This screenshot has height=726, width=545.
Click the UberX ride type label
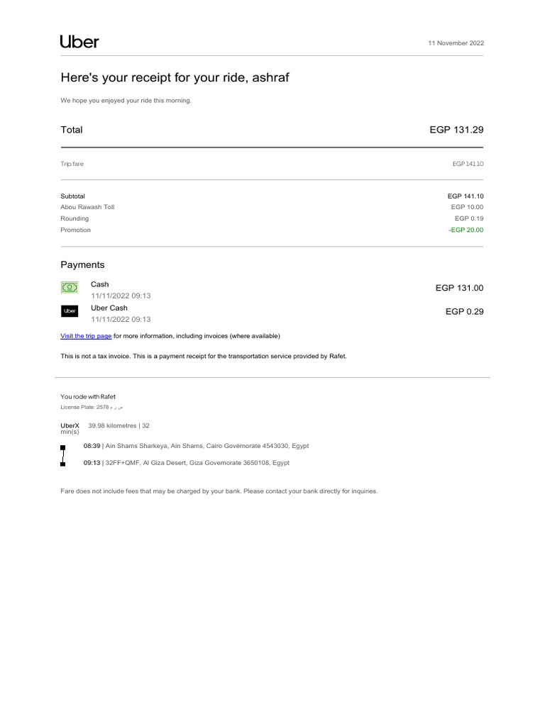tap(70, 425)
